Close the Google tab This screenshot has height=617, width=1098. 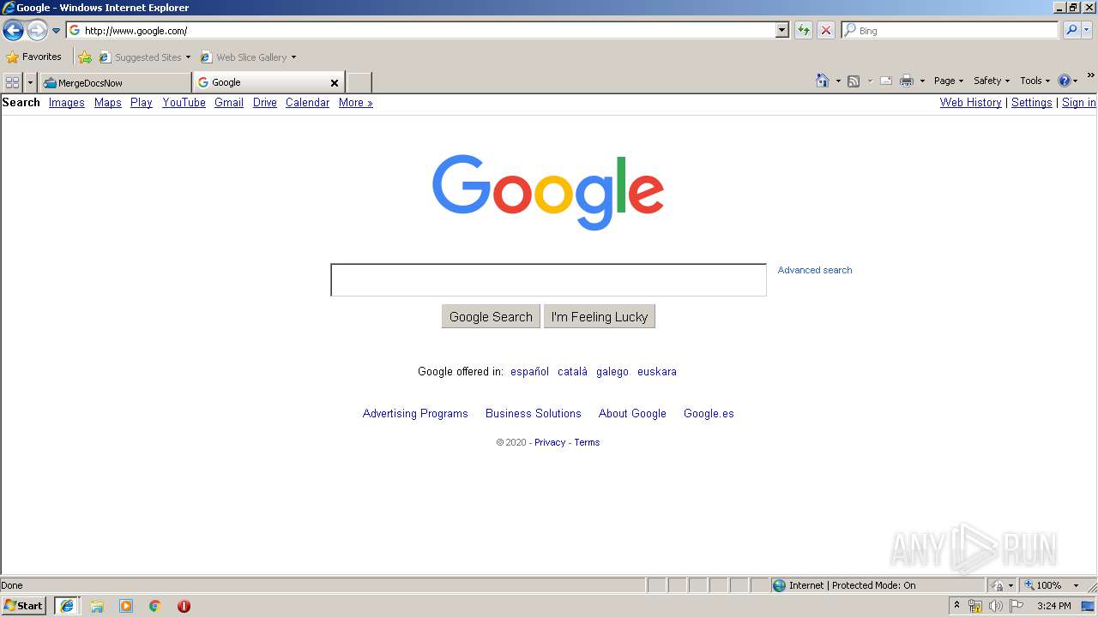(335, 83)
